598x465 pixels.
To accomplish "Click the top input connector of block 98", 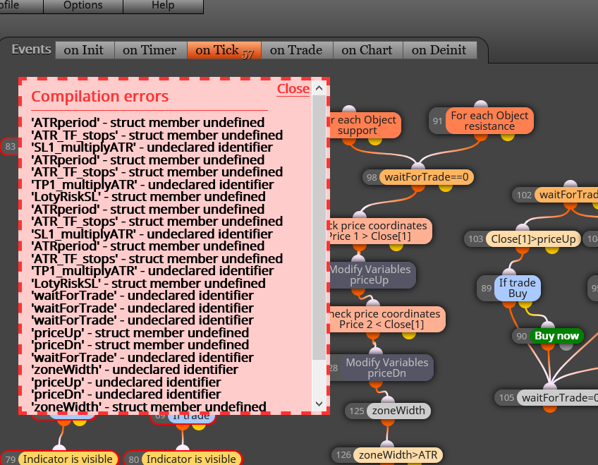I will click(x=418, y=167).
